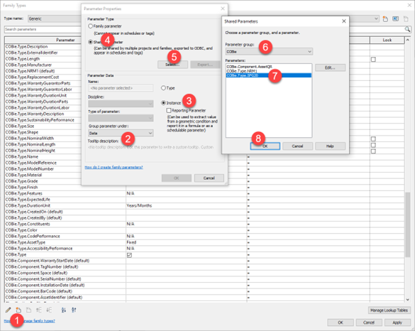Viewport: 415px width, 331px height.
Task: Toggle the Lock checkbox for COBie.Type.NominalHeight
Action: (x=373, y=151)
